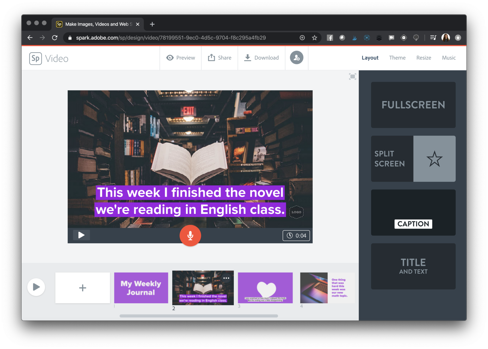Pick the Title and Text layout

pyautogui.click(x=413, y=266)
